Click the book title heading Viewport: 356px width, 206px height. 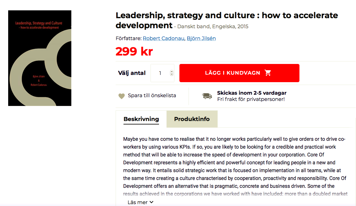(x=226, y=15)
